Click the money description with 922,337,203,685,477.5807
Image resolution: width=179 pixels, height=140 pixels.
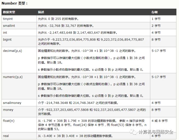[x=92, y=112]
